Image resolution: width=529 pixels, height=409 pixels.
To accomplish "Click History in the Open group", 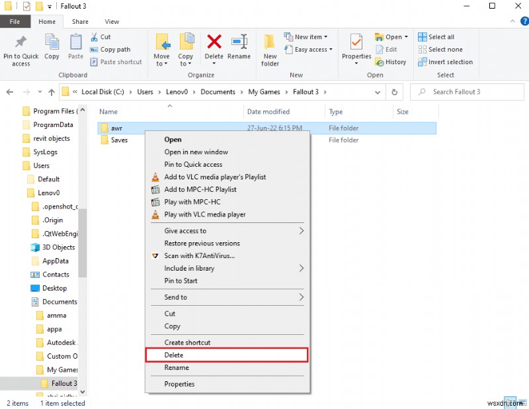I will point(391,62).
